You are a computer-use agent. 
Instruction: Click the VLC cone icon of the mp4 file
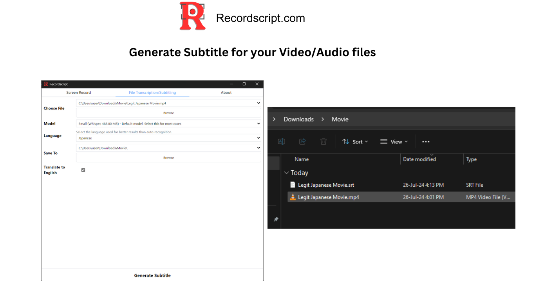(x=293, y=197)
